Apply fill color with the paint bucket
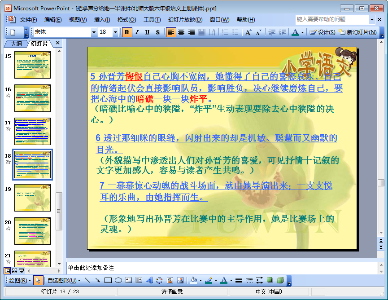The height and width of the screenshot is (300, 388). 193,280
